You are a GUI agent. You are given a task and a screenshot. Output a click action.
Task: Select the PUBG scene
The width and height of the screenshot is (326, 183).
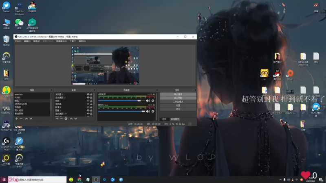32,98
